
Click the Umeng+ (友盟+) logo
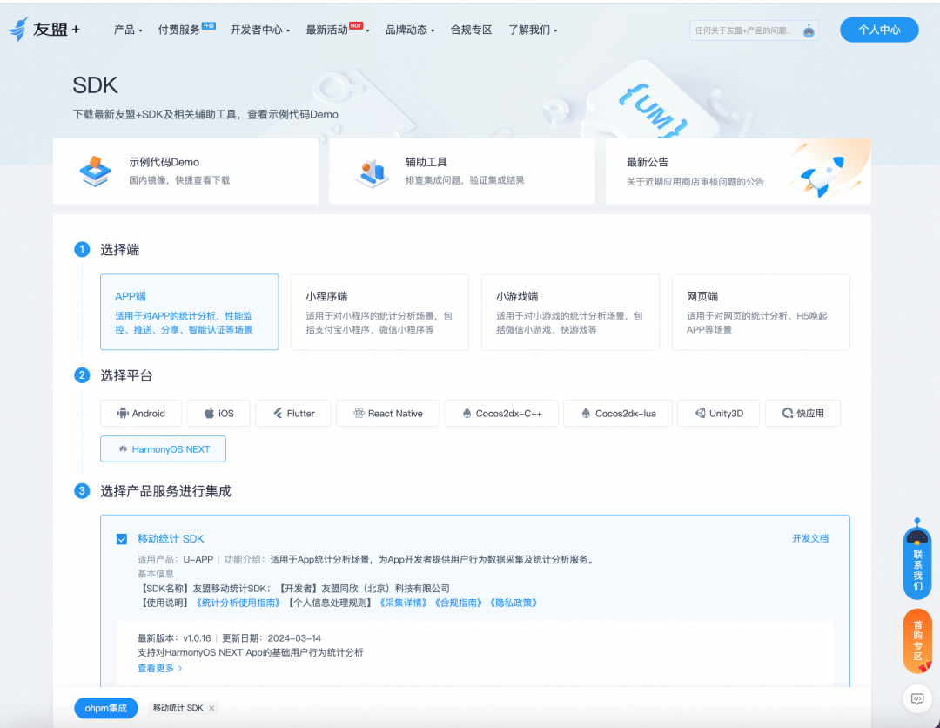(44, 29)
